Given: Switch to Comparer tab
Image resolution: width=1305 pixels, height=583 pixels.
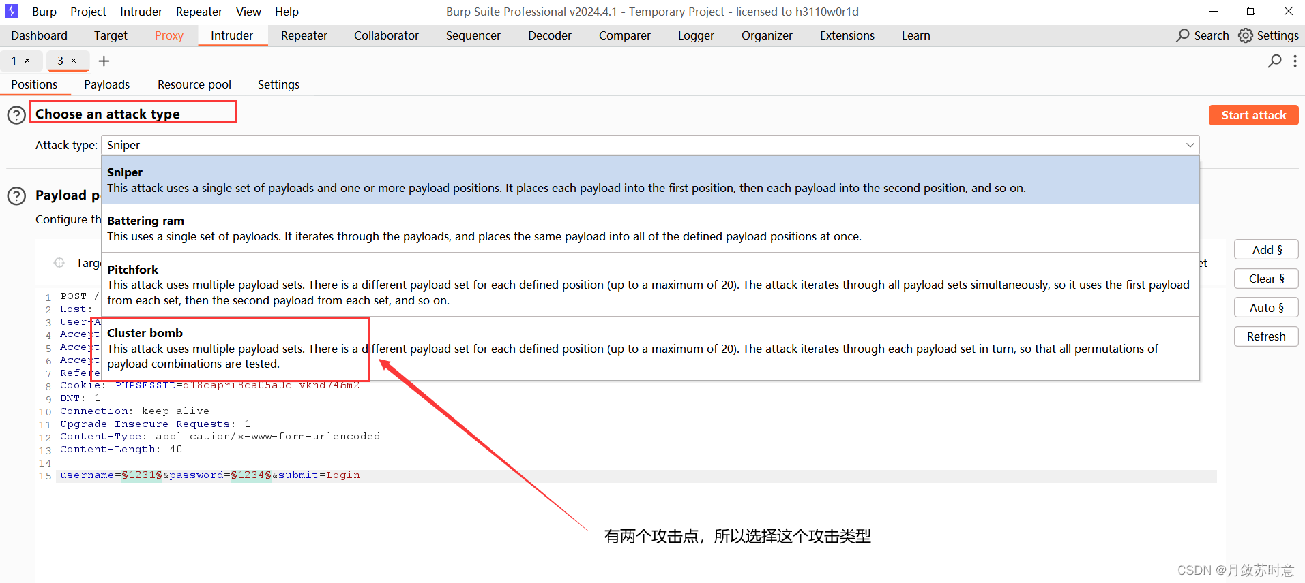Looking at the screenshot, I should (625, 35).
